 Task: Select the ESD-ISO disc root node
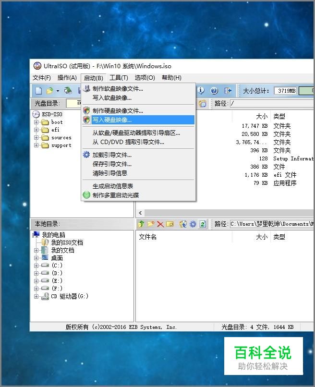click(x=52, y=114)
